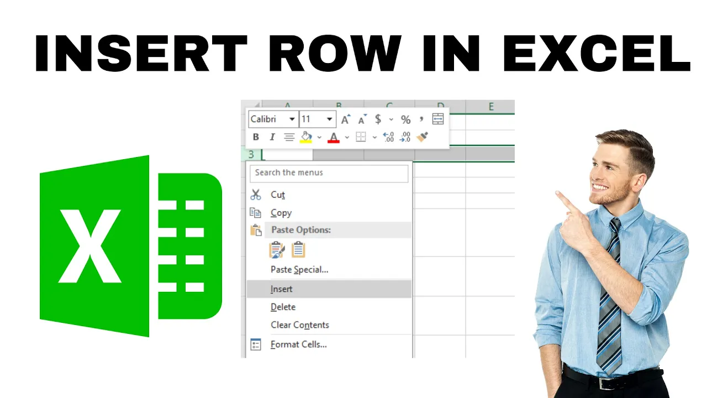The width and height of the screenshot is (707, 398).
Task: Focus the Search the menus field
Action: pos(329,173)
